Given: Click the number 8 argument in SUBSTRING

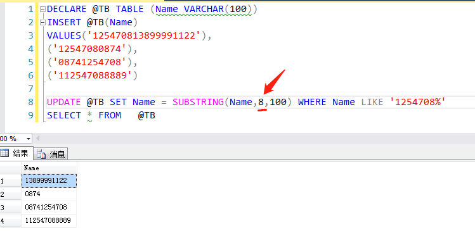Looking at the screenshot, I should (261, 102).
